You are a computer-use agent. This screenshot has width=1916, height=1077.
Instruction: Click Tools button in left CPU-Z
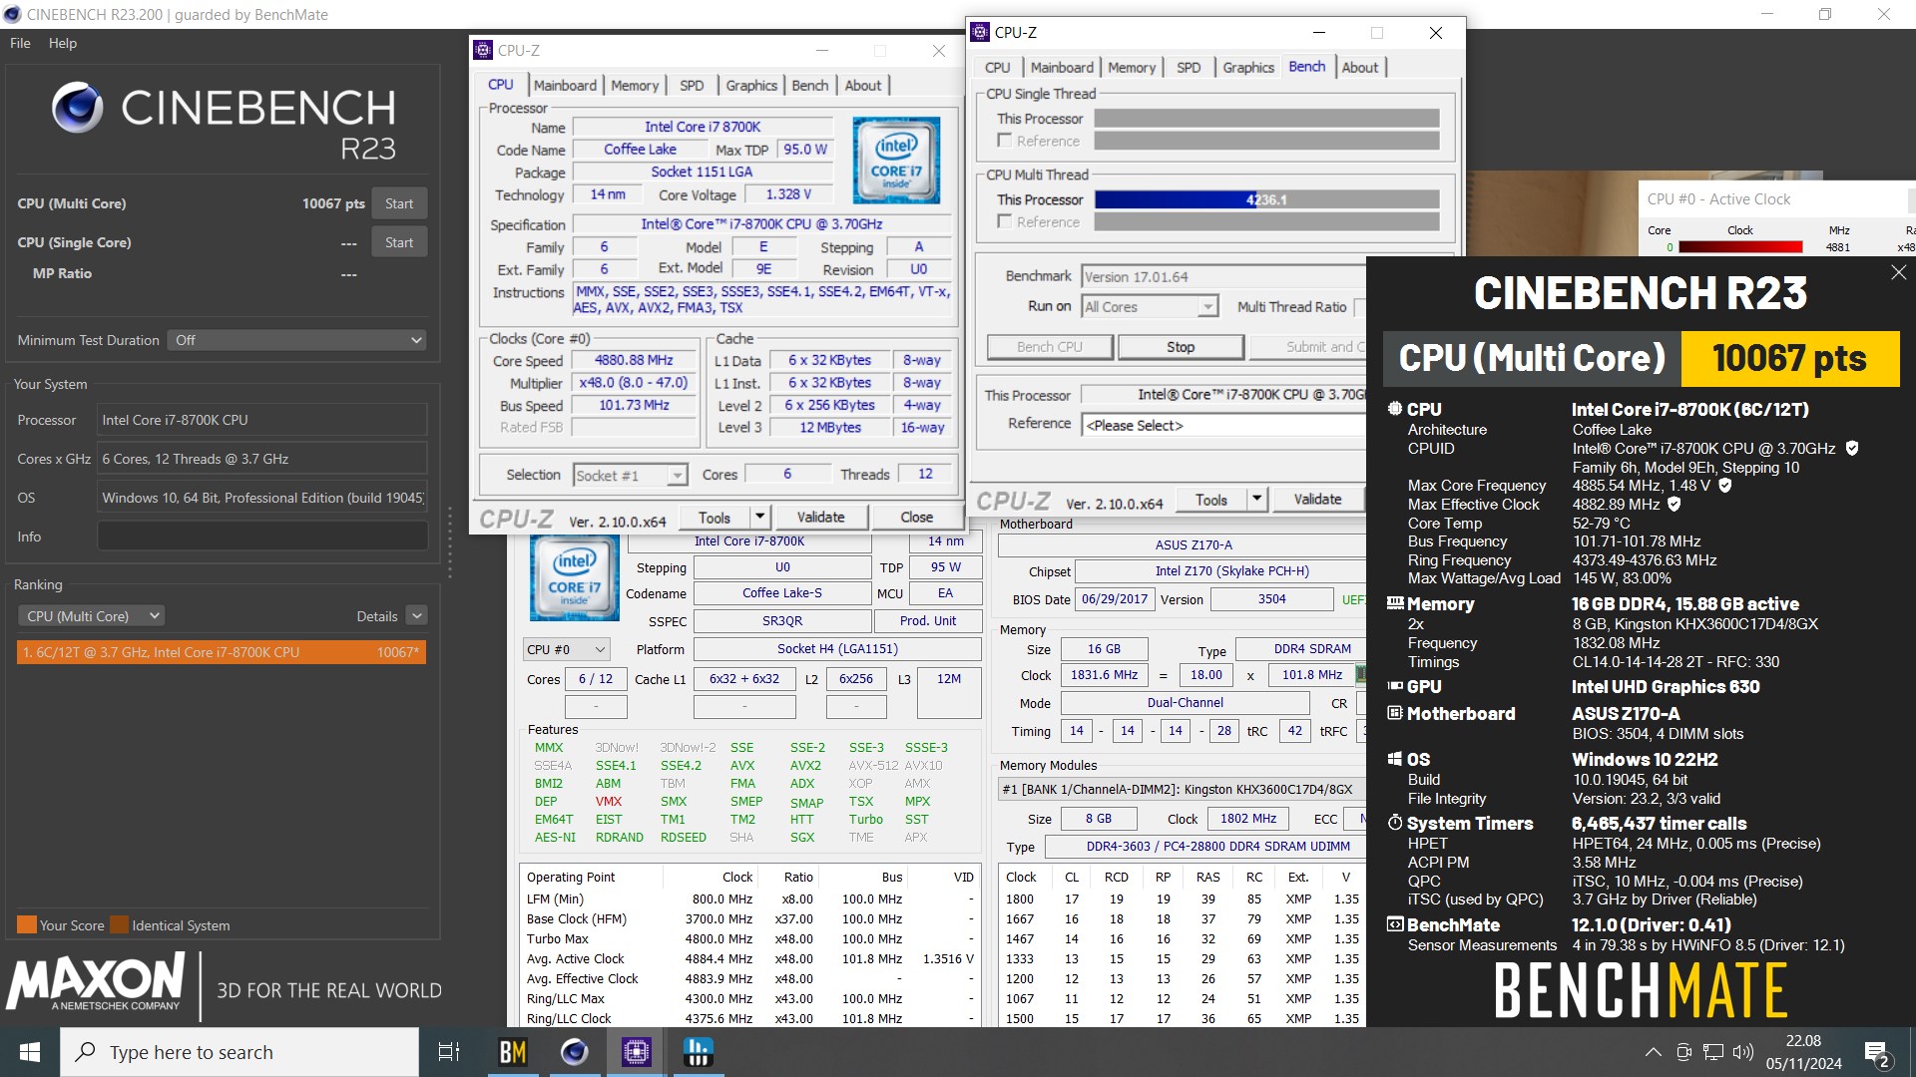coord(715,518)
